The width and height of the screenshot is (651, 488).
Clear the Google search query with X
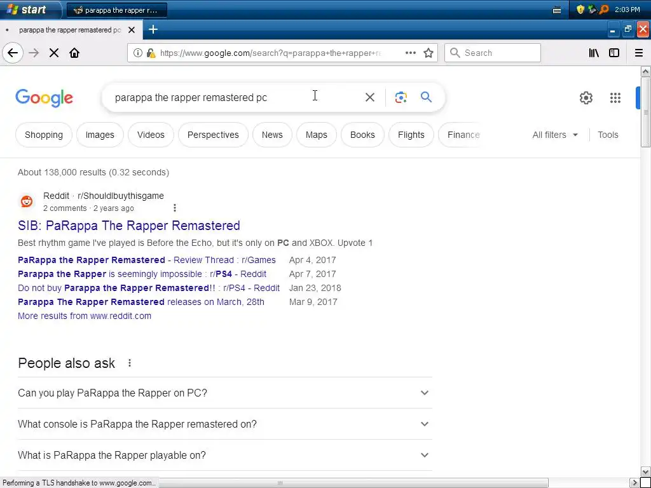[369, 97]
